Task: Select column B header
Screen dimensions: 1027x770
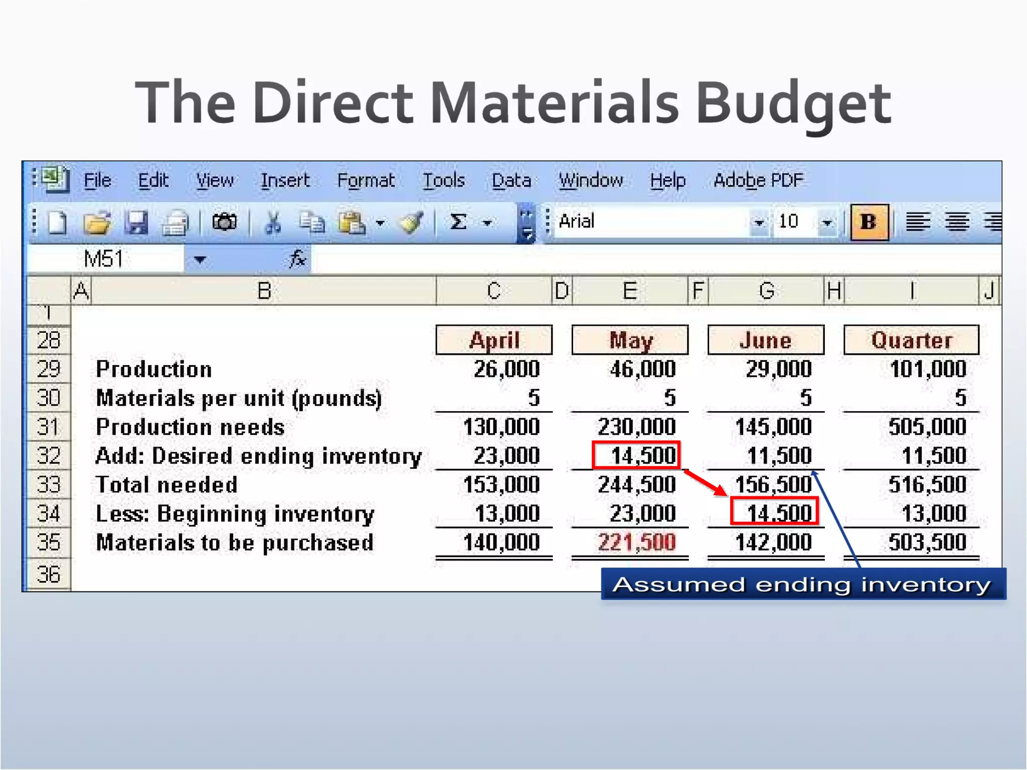Action: point(264,291)
